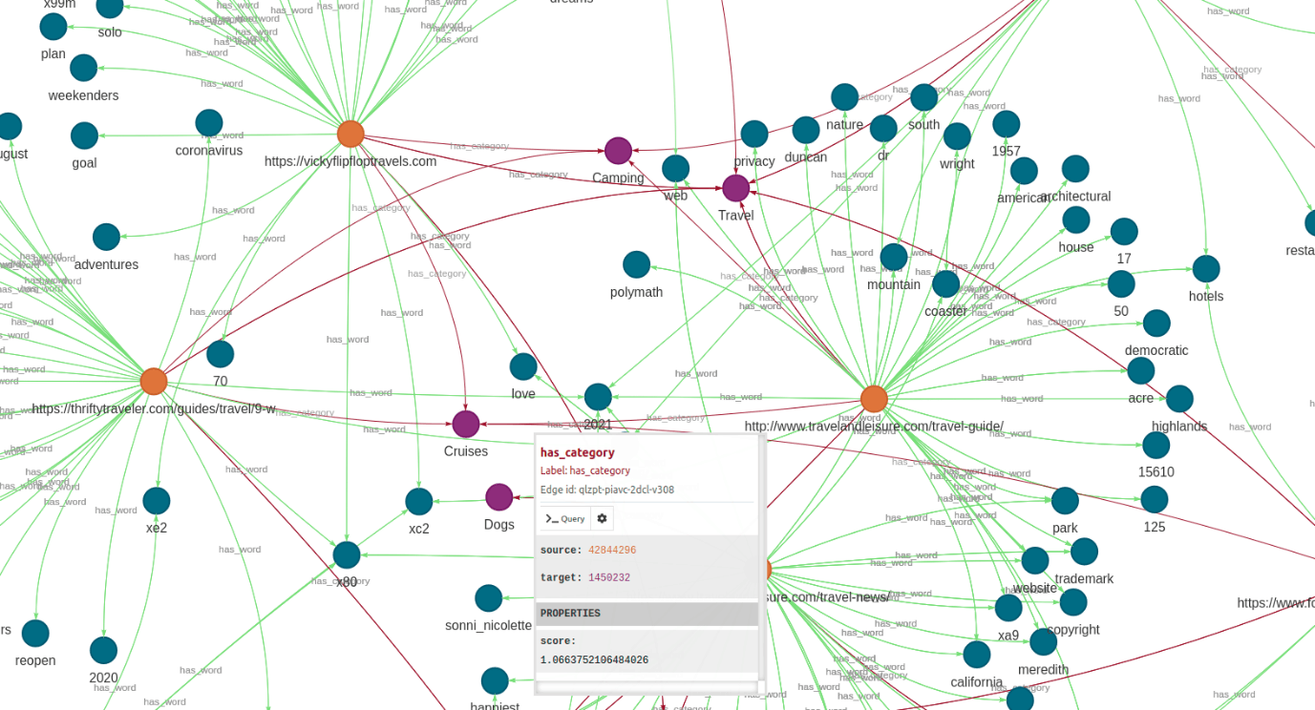This screenshot has width=1315, height=710.
Task: Click the teal adventures word node
Action: [106, 237]
